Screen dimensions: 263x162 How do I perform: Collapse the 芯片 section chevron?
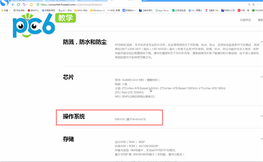(262, 77)
